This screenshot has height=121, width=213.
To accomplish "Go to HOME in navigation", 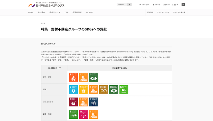I will [31, 12].
